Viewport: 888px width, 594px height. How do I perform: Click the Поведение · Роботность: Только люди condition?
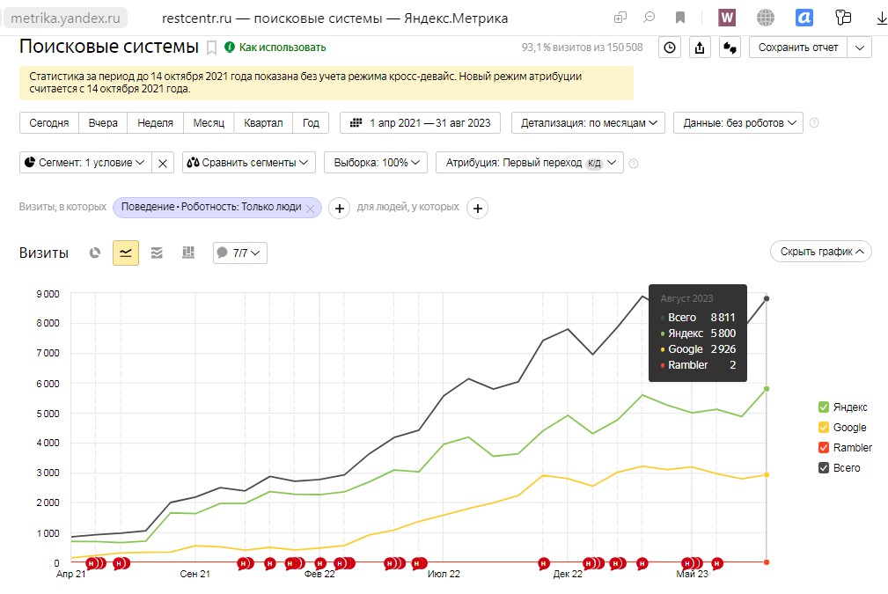click(x=211, y=208)
